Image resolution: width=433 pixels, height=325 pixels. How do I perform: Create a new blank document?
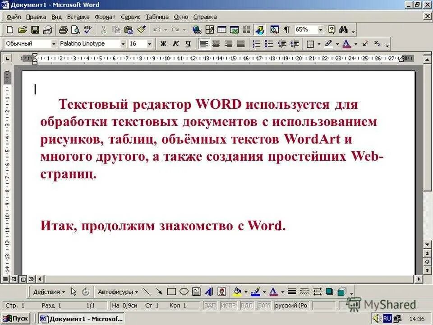coord(10,30)
